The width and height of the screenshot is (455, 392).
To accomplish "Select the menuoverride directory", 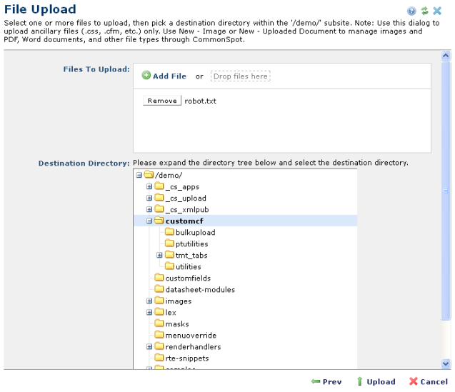I will pyautogui.click(x=191, y=336).
